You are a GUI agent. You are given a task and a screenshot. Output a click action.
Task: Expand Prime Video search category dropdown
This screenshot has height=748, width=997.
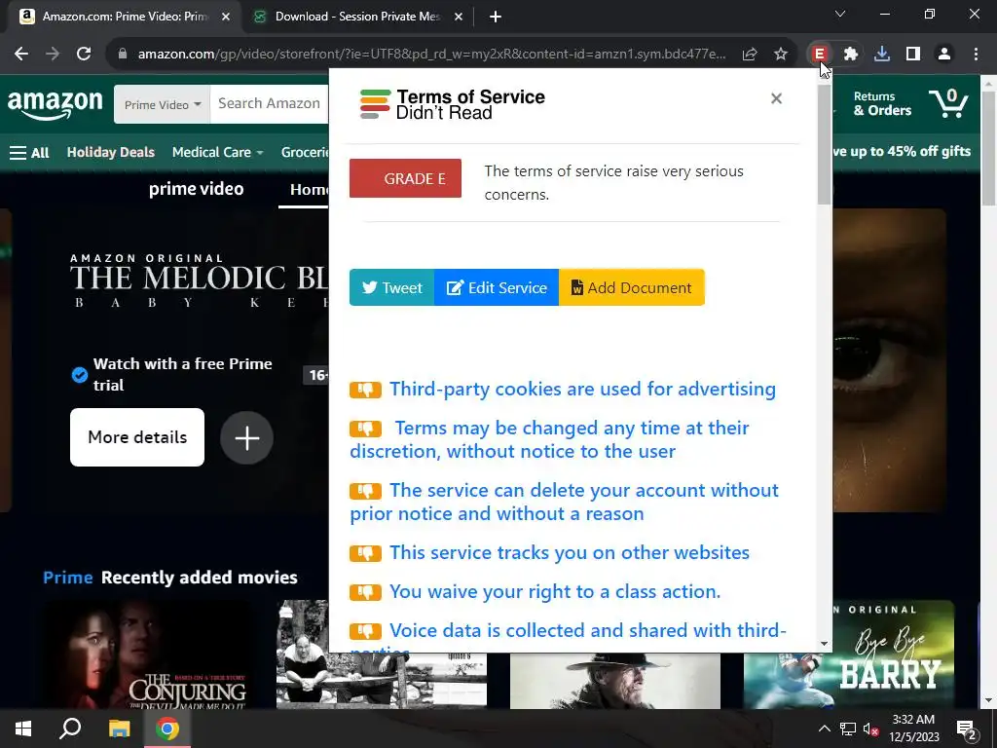pos(163,104)
